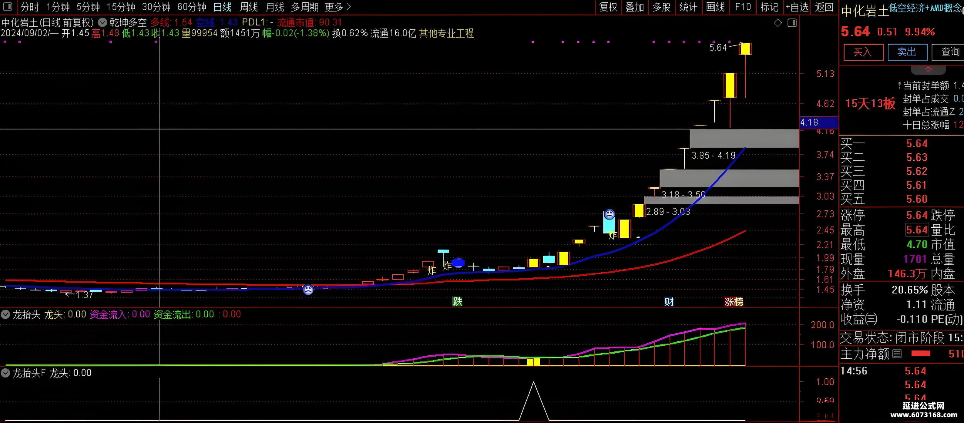Expand the 更多 periods menu
964x423 pixels.
pos(338,7)
